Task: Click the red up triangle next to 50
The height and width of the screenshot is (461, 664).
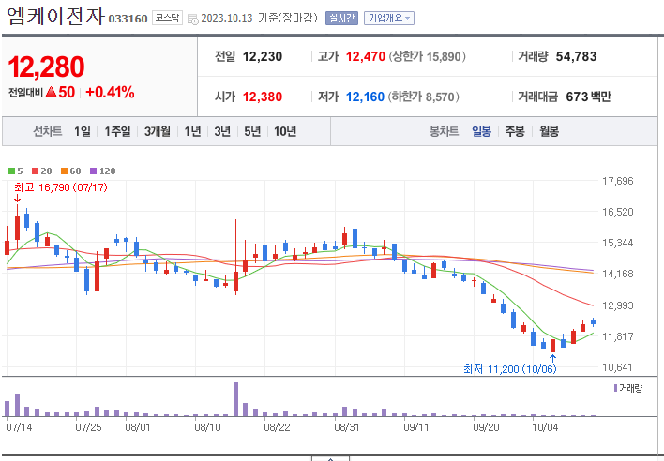Action: tap(51, 92)
